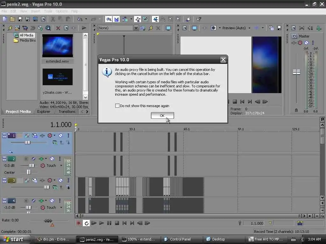
Task: Click the timeline Go to Start button
Action: tap(124, 223)
